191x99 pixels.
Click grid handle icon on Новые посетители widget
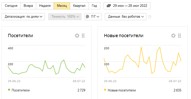pyautogui.click(x=179, y=36)
